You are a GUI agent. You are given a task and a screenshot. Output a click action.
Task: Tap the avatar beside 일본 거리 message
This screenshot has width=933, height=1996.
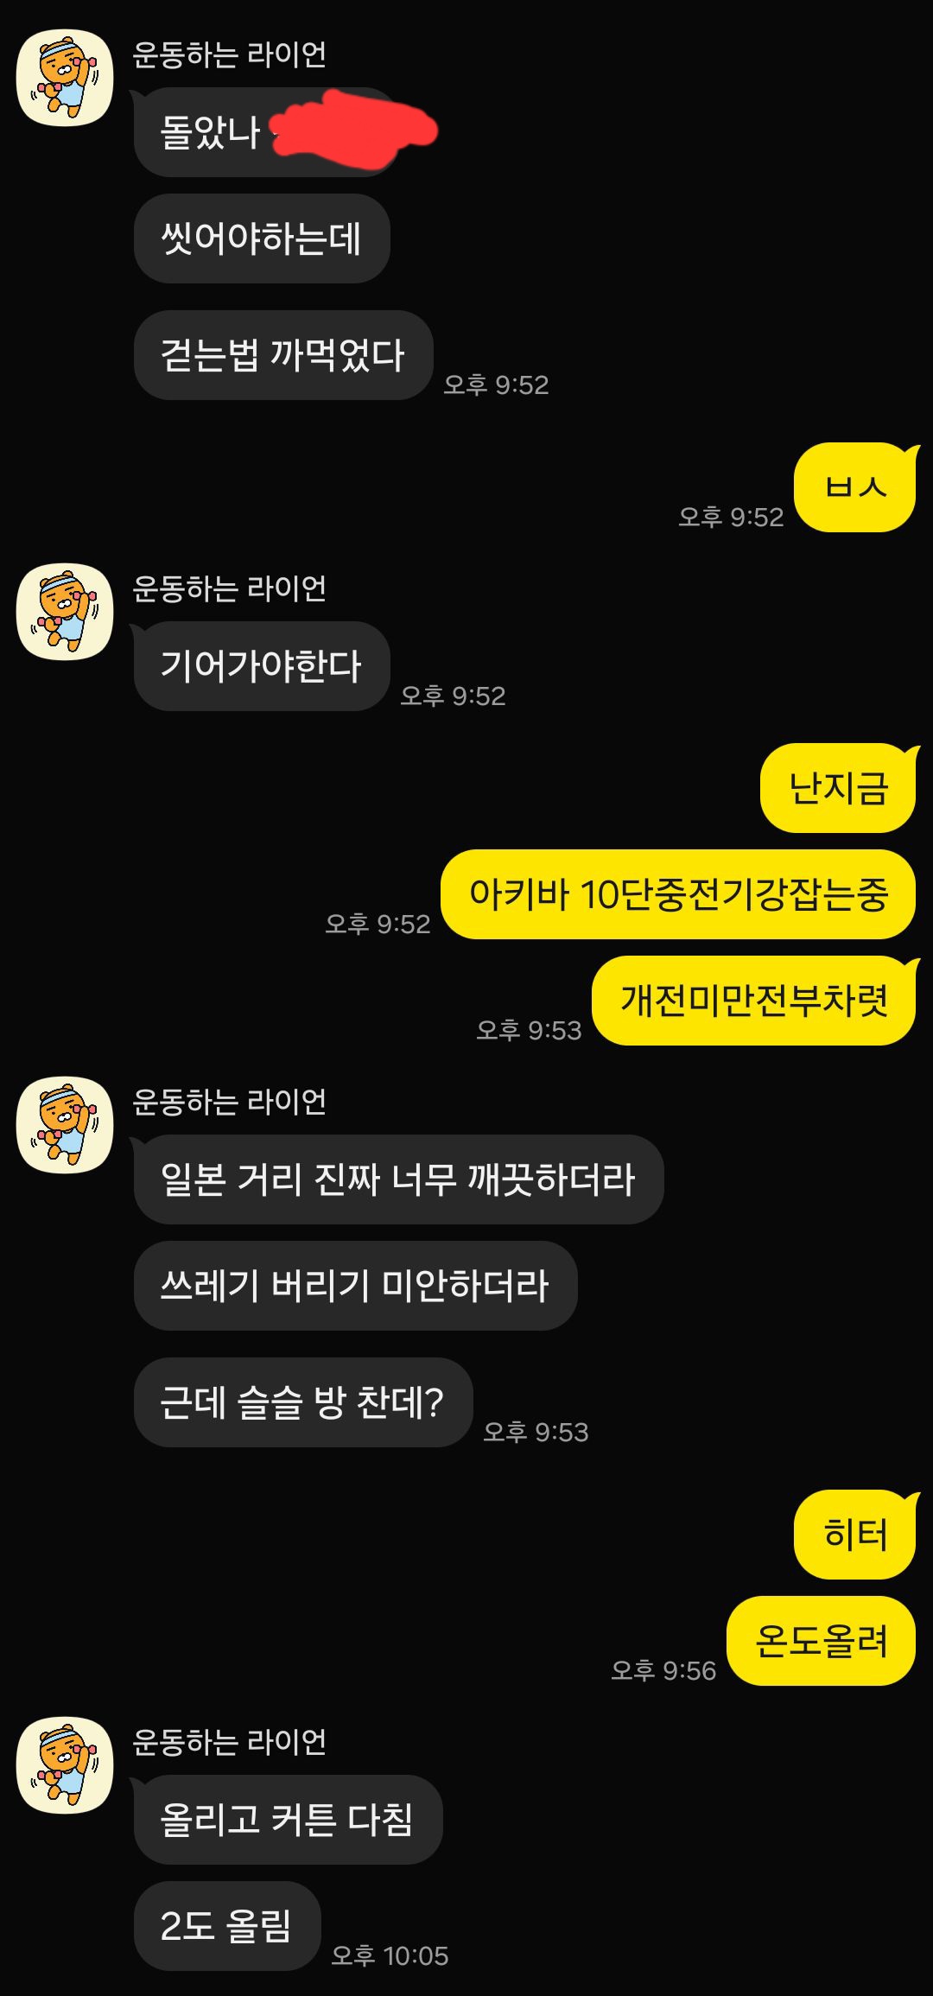point(65,1125)
